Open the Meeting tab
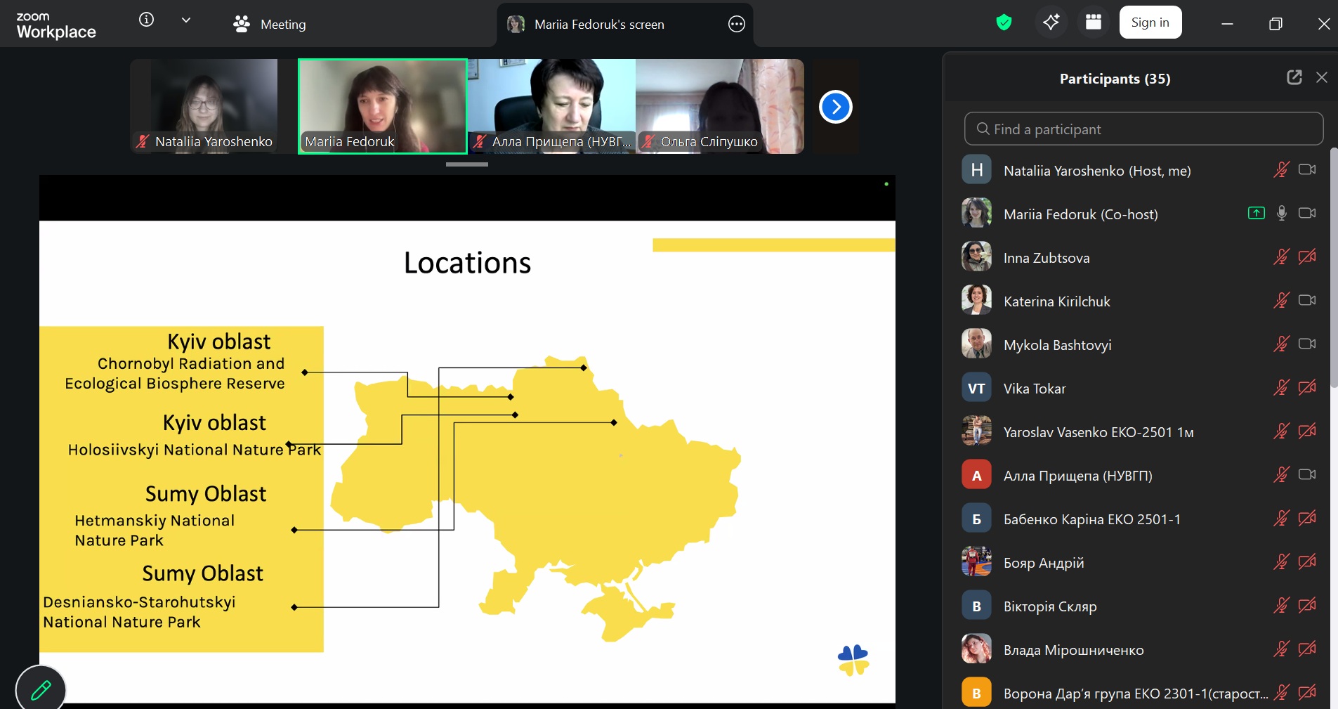The width and height of the screenshot is (1338, 709). coord(270,25)
